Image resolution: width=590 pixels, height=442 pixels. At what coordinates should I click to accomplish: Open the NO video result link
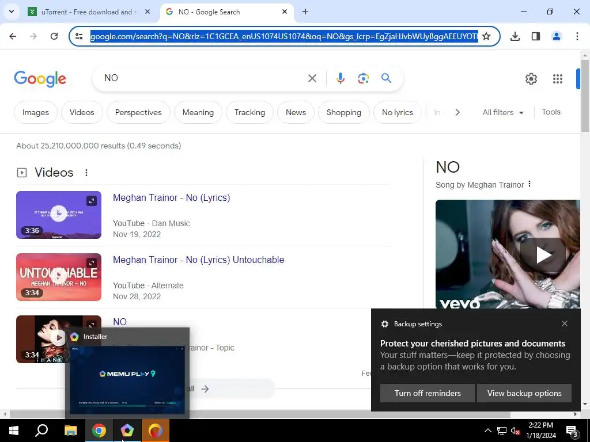[120, 322]
